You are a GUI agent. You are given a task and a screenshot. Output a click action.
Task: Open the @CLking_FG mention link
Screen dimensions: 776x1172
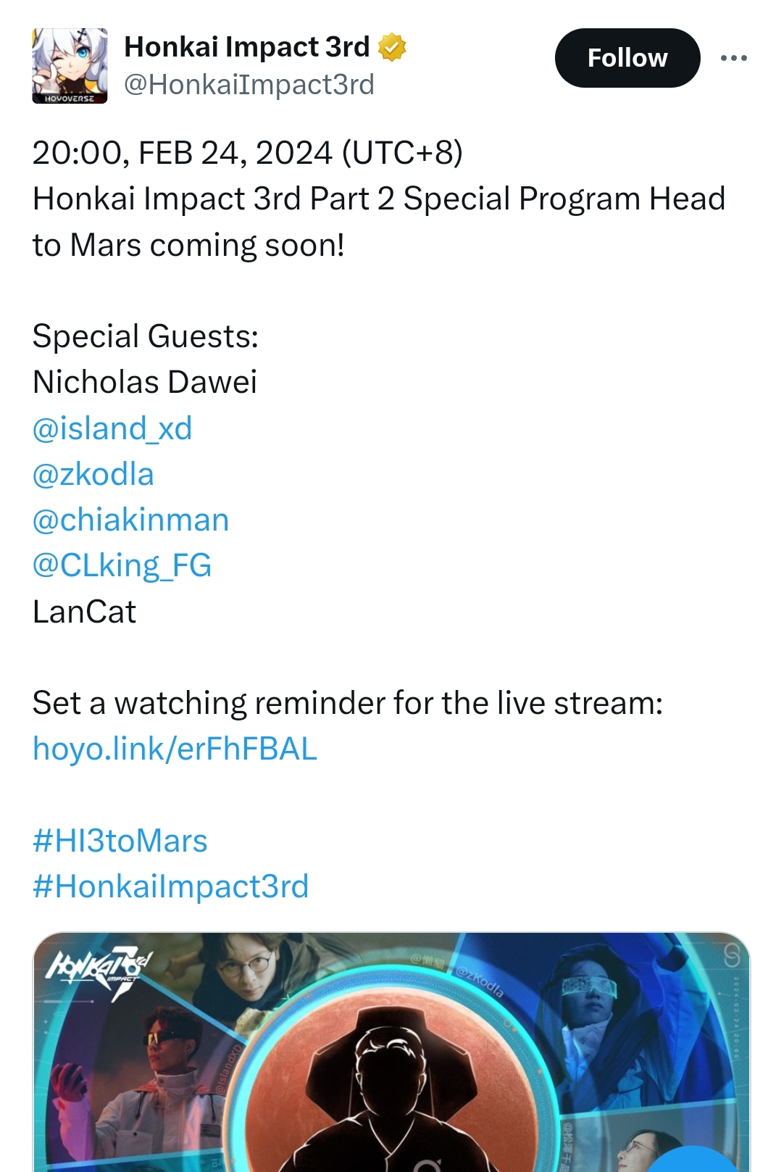click(x=122, y=565)
